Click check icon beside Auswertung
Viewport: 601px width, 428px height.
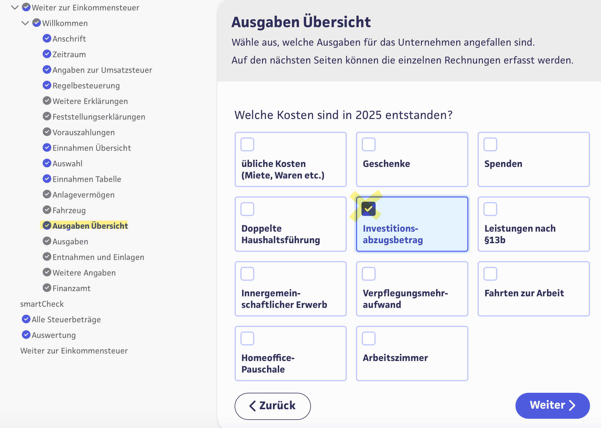coord(26,335)
